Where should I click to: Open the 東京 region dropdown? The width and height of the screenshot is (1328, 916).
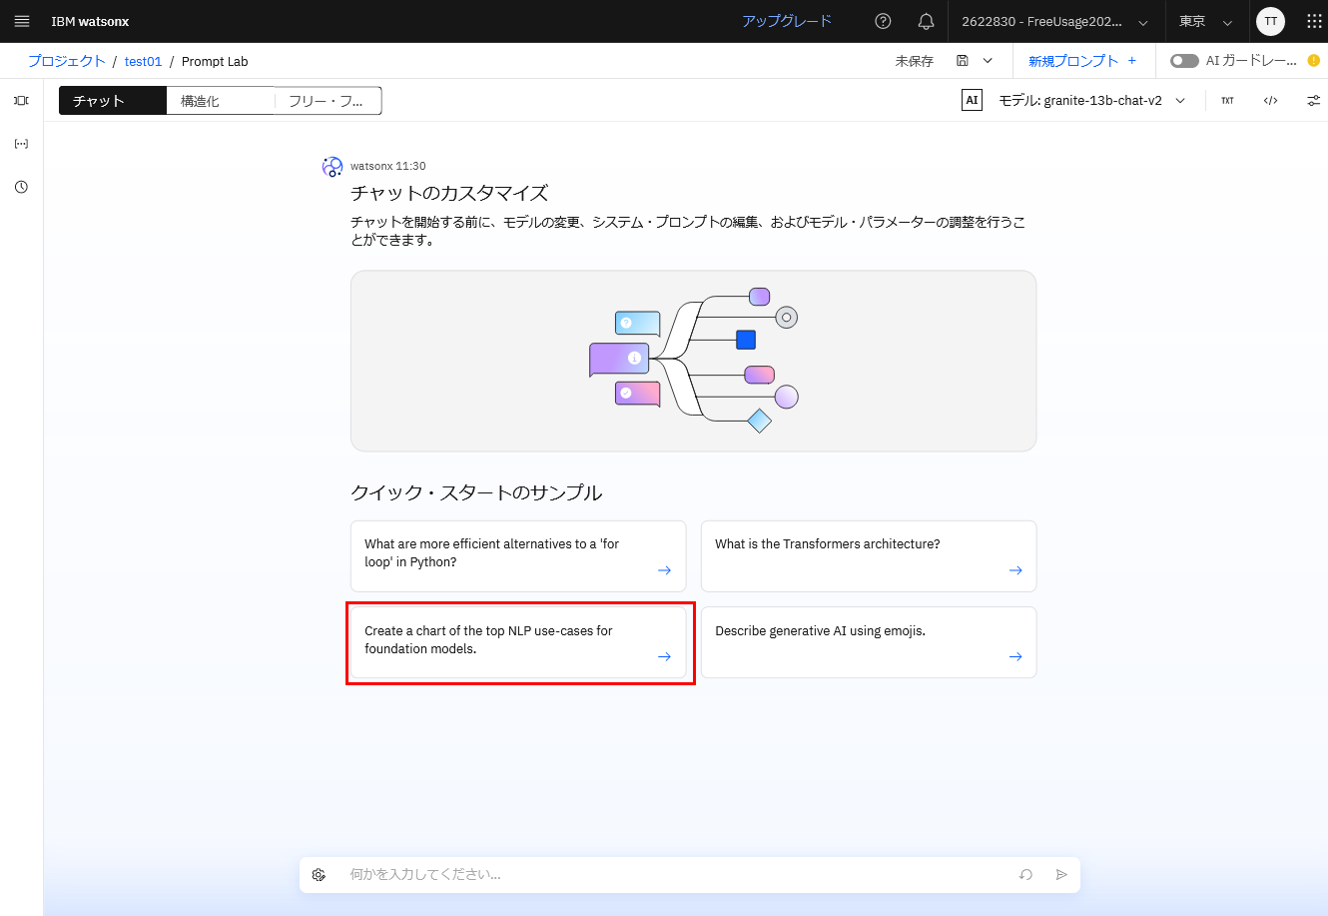(1206, 21)
